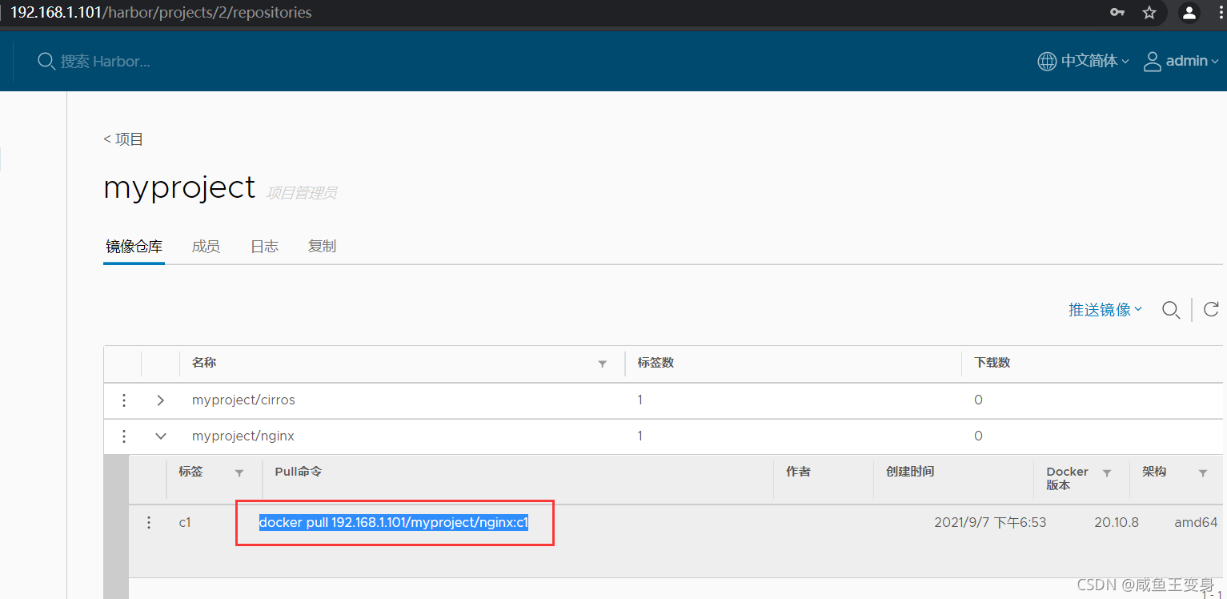
Task: Click the 20.10.8 Docker version value
Action: 1117,523
